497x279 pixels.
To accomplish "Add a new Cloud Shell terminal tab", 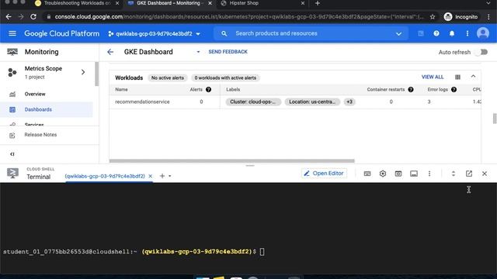I will pyautogui.click(x=162, y=176).
